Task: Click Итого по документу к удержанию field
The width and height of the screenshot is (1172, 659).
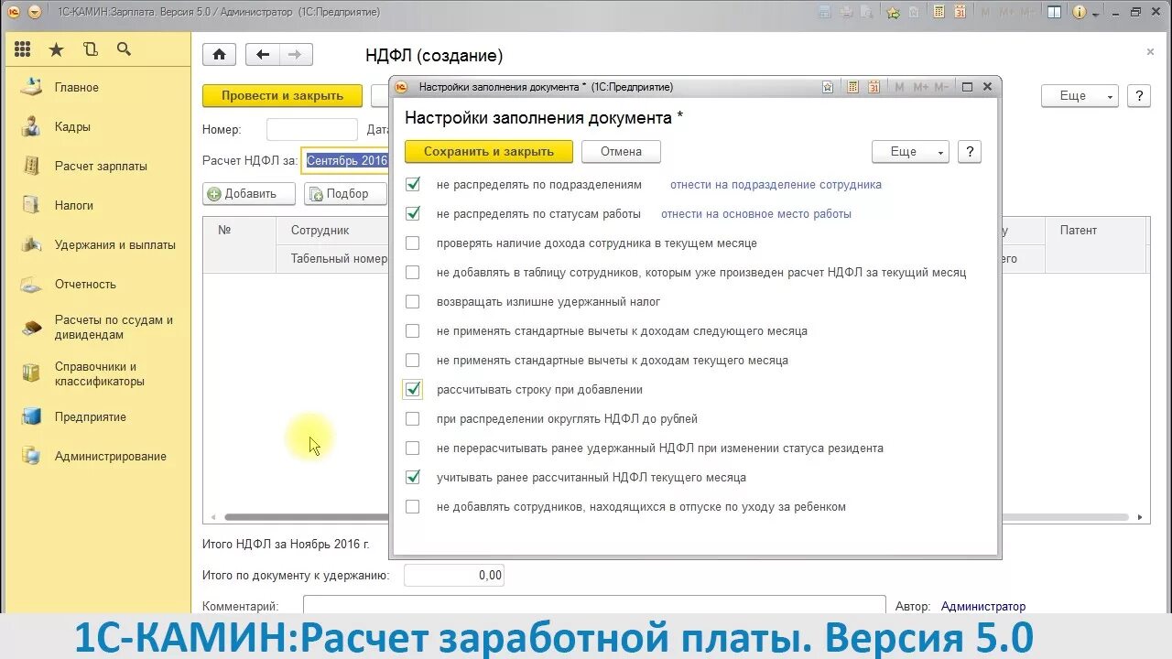Action: 454,576
